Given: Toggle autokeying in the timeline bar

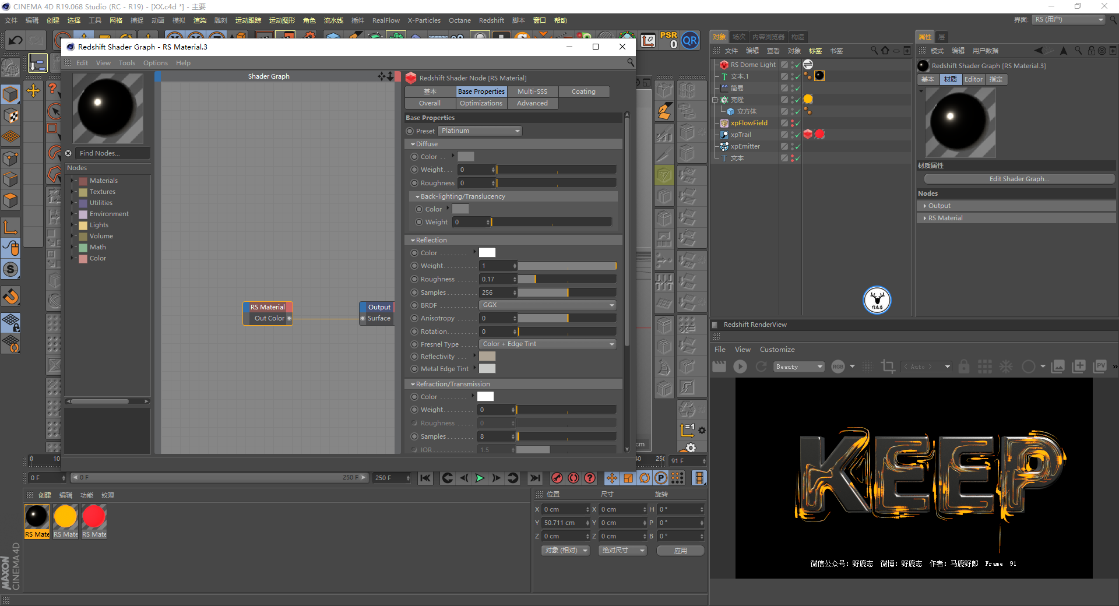Looking at the screenshot, I should [x=573, y=478].
